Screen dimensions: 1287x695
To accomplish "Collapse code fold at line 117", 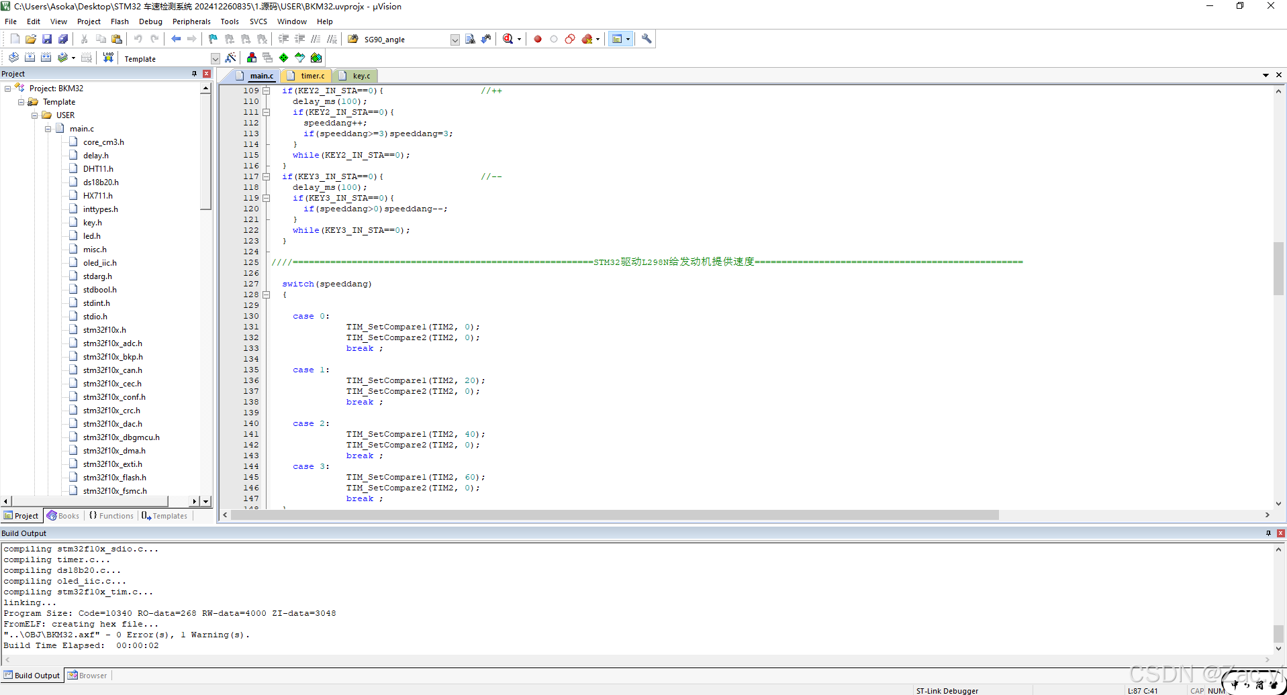I will click(267, 176).
